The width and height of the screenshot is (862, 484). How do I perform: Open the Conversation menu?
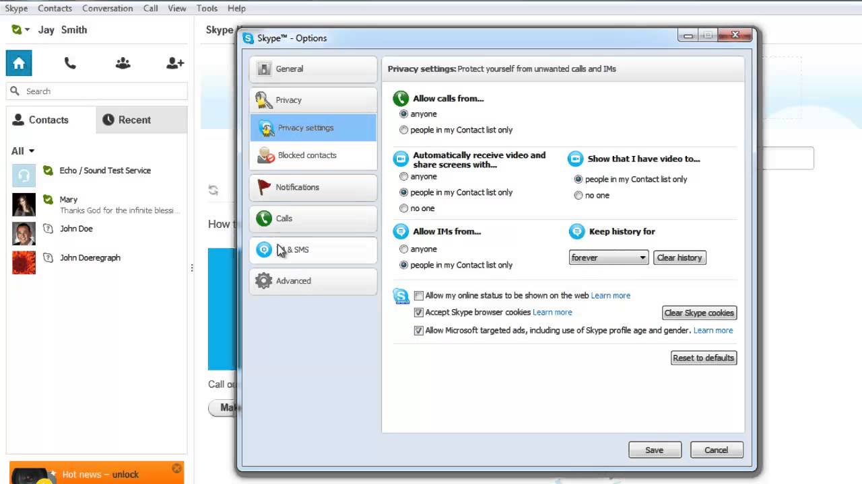pos(108,8)
